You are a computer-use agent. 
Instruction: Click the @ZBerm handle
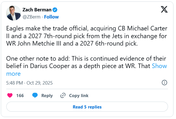coord(32,17)
